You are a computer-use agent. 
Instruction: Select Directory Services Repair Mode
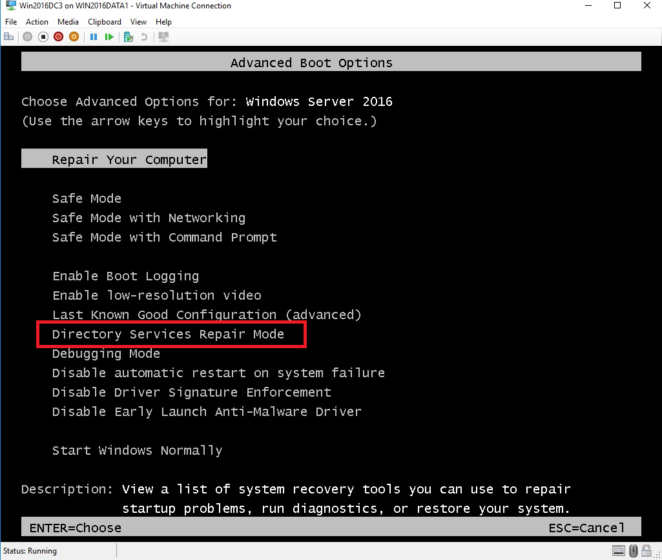pyautogui.click(x=168, y=334)
